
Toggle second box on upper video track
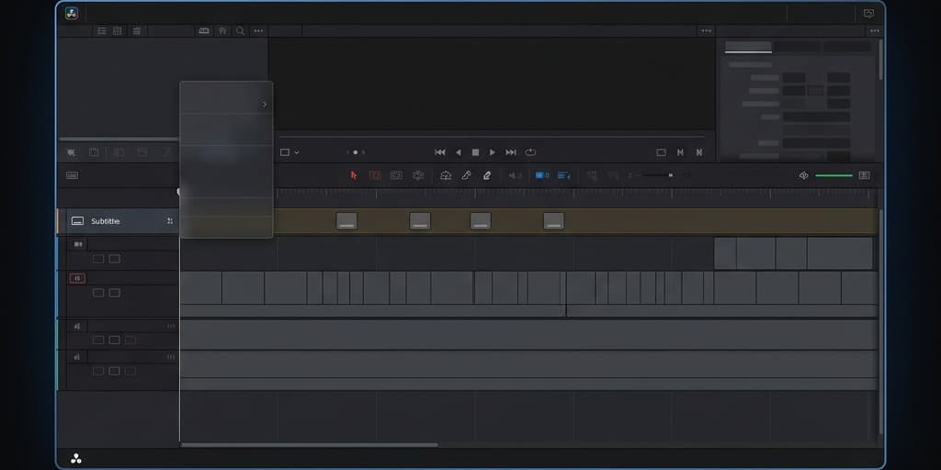[x=115, y=259]
